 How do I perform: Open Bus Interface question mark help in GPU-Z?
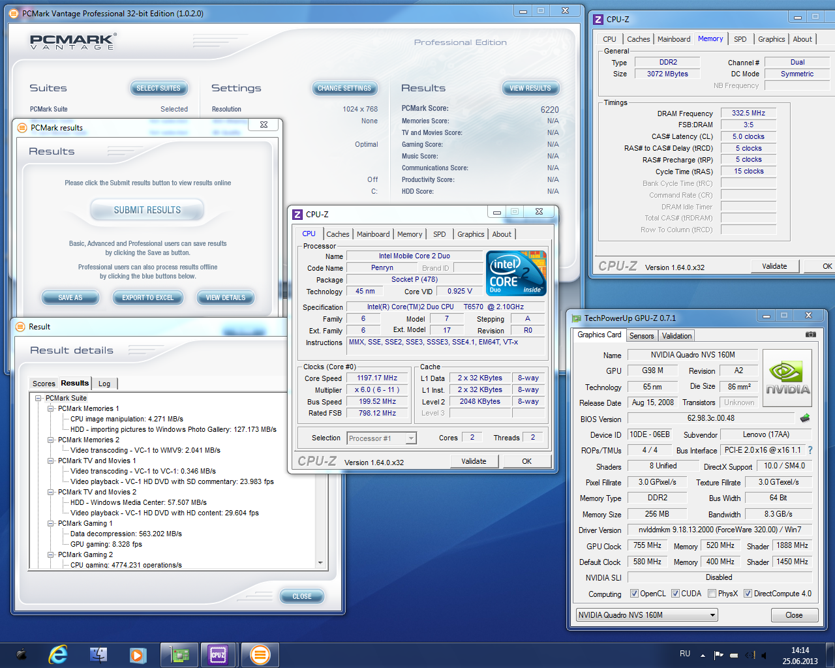click(x=810, y=450)
